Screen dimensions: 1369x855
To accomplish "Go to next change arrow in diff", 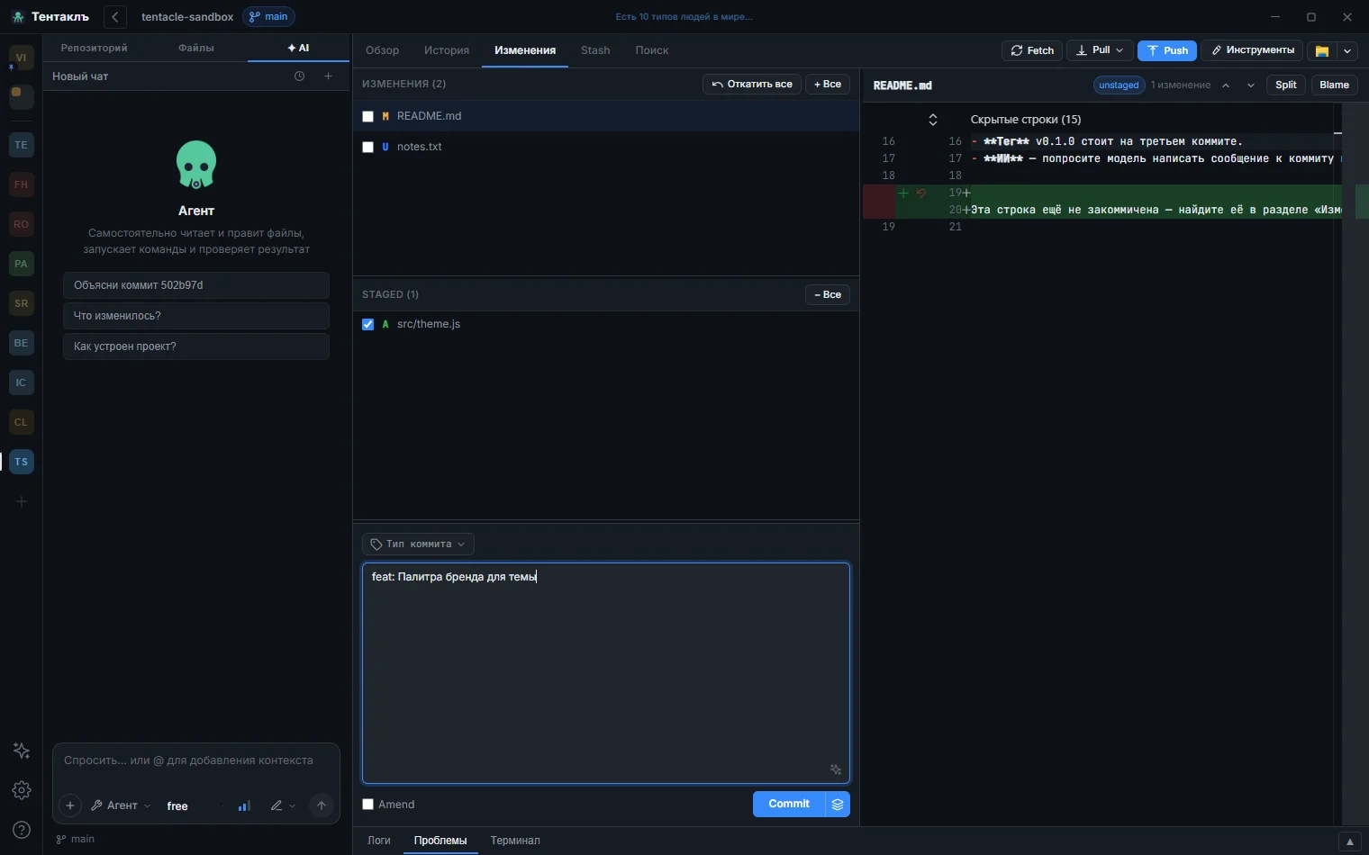I will [x=1251, y=85].
